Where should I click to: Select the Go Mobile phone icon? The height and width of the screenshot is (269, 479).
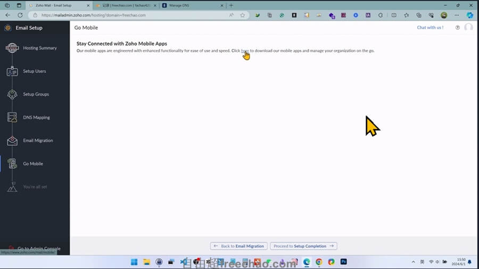(12, 164)
